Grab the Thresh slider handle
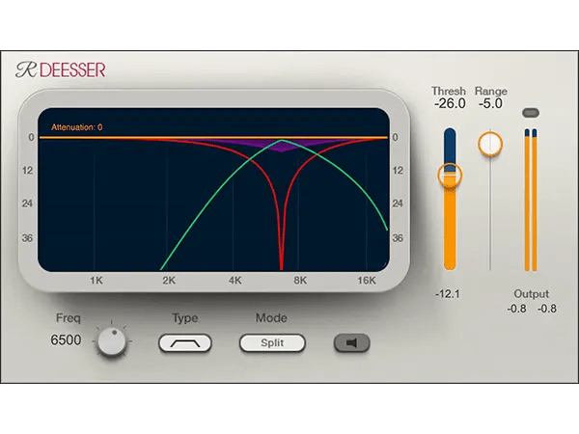579x434 pixels. tap(450, 176)
